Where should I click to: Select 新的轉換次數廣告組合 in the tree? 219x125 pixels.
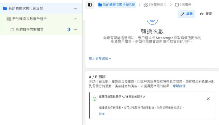[29, 19]
